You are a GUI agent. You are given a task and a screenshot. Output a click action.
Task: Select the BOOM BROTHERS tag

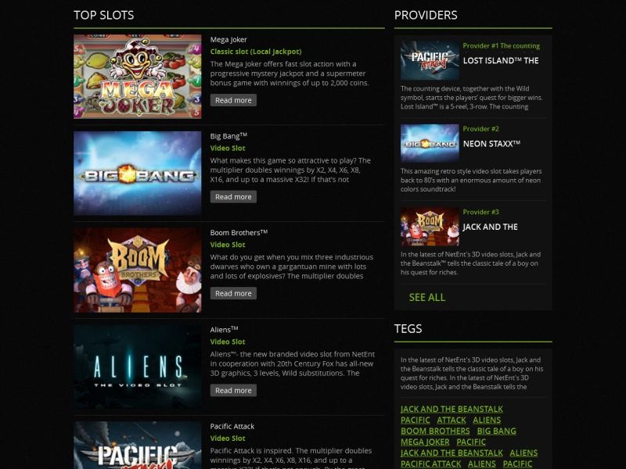(435, 431)
